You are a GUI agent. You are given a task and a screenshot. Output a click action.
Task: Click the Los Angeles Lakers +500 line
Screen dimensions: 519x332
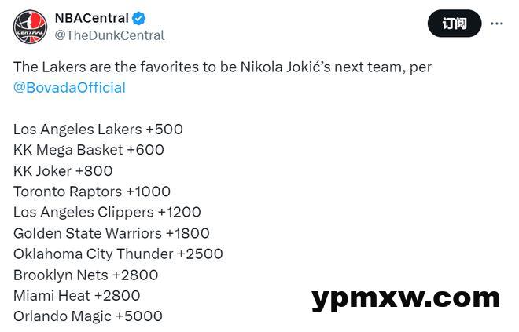coord(98,130)
